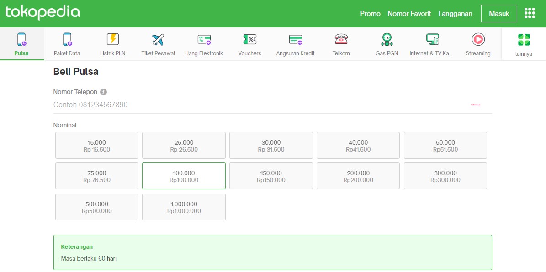Choose the 200.000 nominal option
The width and height of the screenshot is (546, 272).
(358, 176)
